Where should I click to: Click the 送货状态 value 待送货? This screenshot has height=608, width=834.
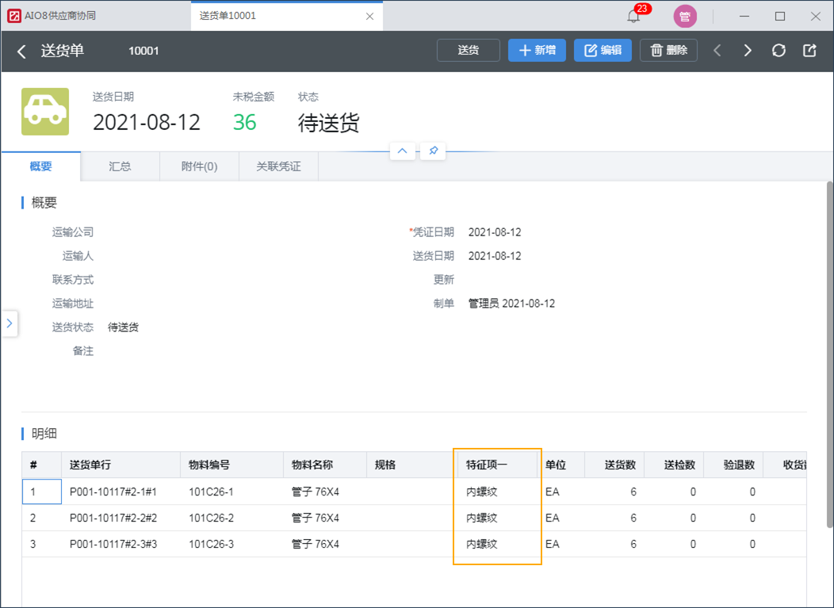coord(124,327)
